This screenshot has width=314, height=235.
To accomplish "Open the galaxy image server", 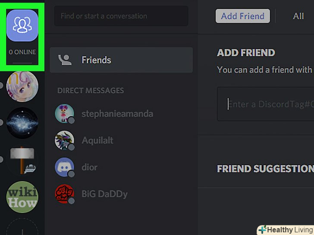I will pos(22,123).
